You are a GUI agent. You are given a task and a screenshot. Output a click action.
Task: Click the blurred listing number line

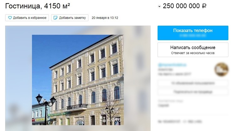tap(180, 122)
